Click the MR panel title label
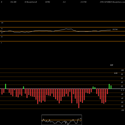 111,65
